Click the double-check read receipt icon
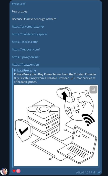Viewport: 108px width, 176px height. 99,172
